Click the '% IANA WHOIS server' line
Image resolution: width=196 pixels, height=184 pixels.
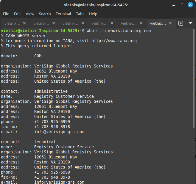(x=24, y=36)
